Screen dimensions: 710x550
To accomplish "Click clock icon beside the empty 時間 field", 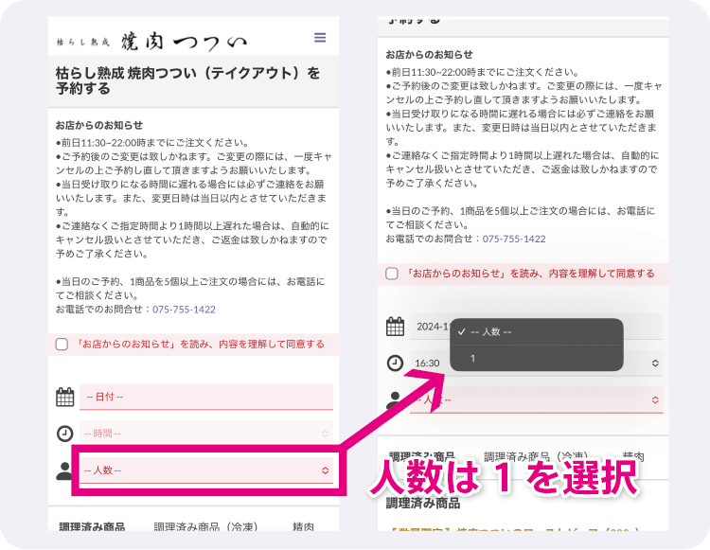I will (64, 434).
